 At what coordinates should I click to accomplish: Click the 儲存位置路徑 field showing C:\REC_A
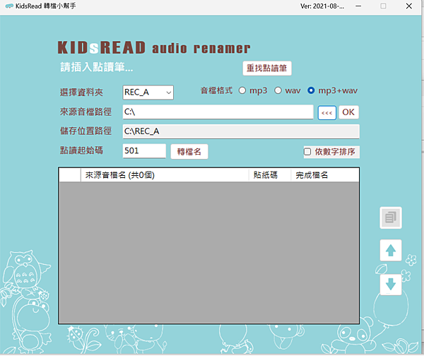click(x=241, y=131)
